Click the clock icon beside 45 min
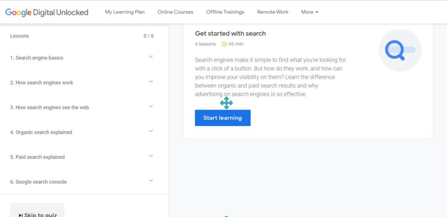Image resolution: width=447 pixels, height=217 pixels. [224, 44]
